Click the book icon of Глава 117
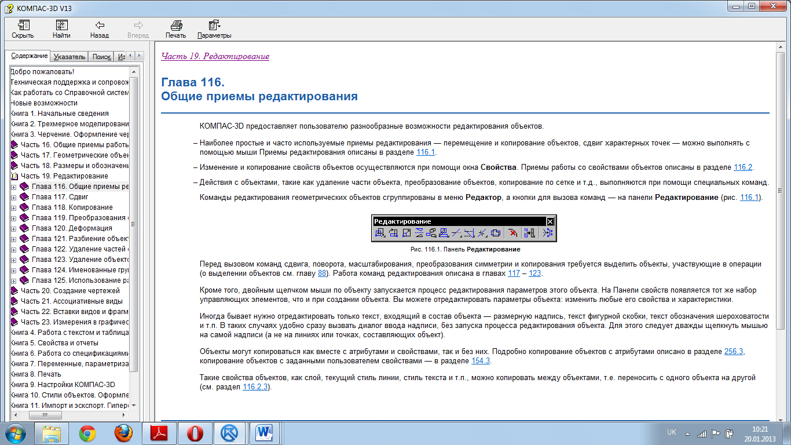The image size is (791, 445). coord(24,197)
